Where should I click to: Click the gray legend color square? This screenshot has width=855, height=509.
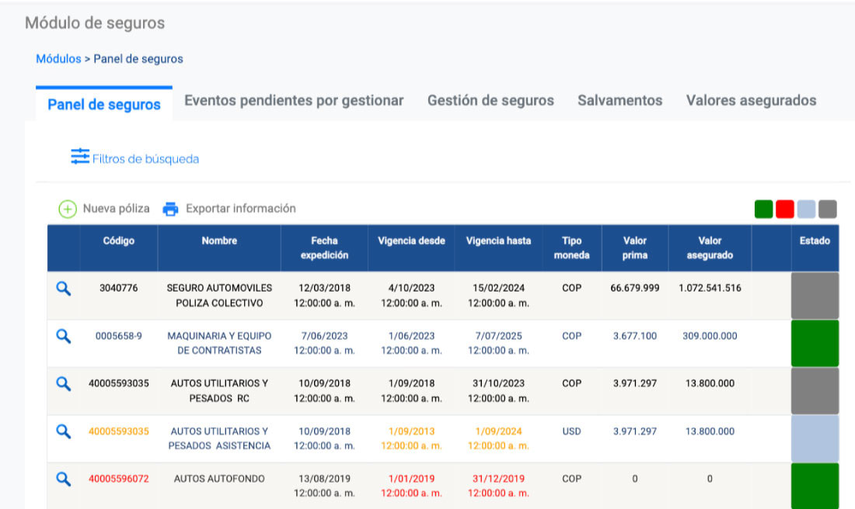pos(827,209)
